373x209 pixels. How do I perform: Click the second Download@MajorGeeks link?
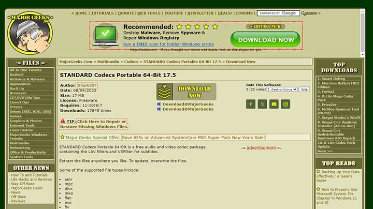(x=188, y=109)
